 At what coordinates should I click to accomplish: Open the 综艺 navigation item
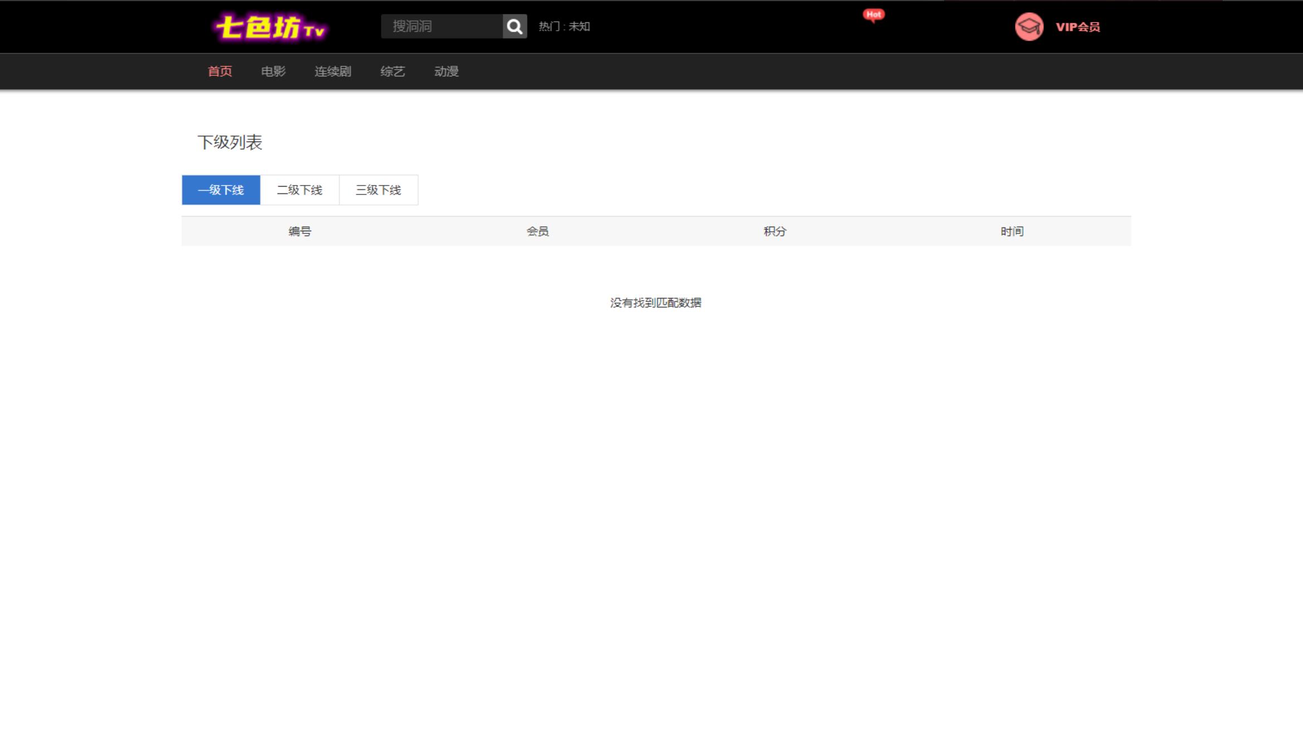click(x=393, y=71)
